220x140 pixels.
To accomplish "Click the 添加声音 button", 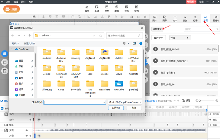I will (157, 29).
